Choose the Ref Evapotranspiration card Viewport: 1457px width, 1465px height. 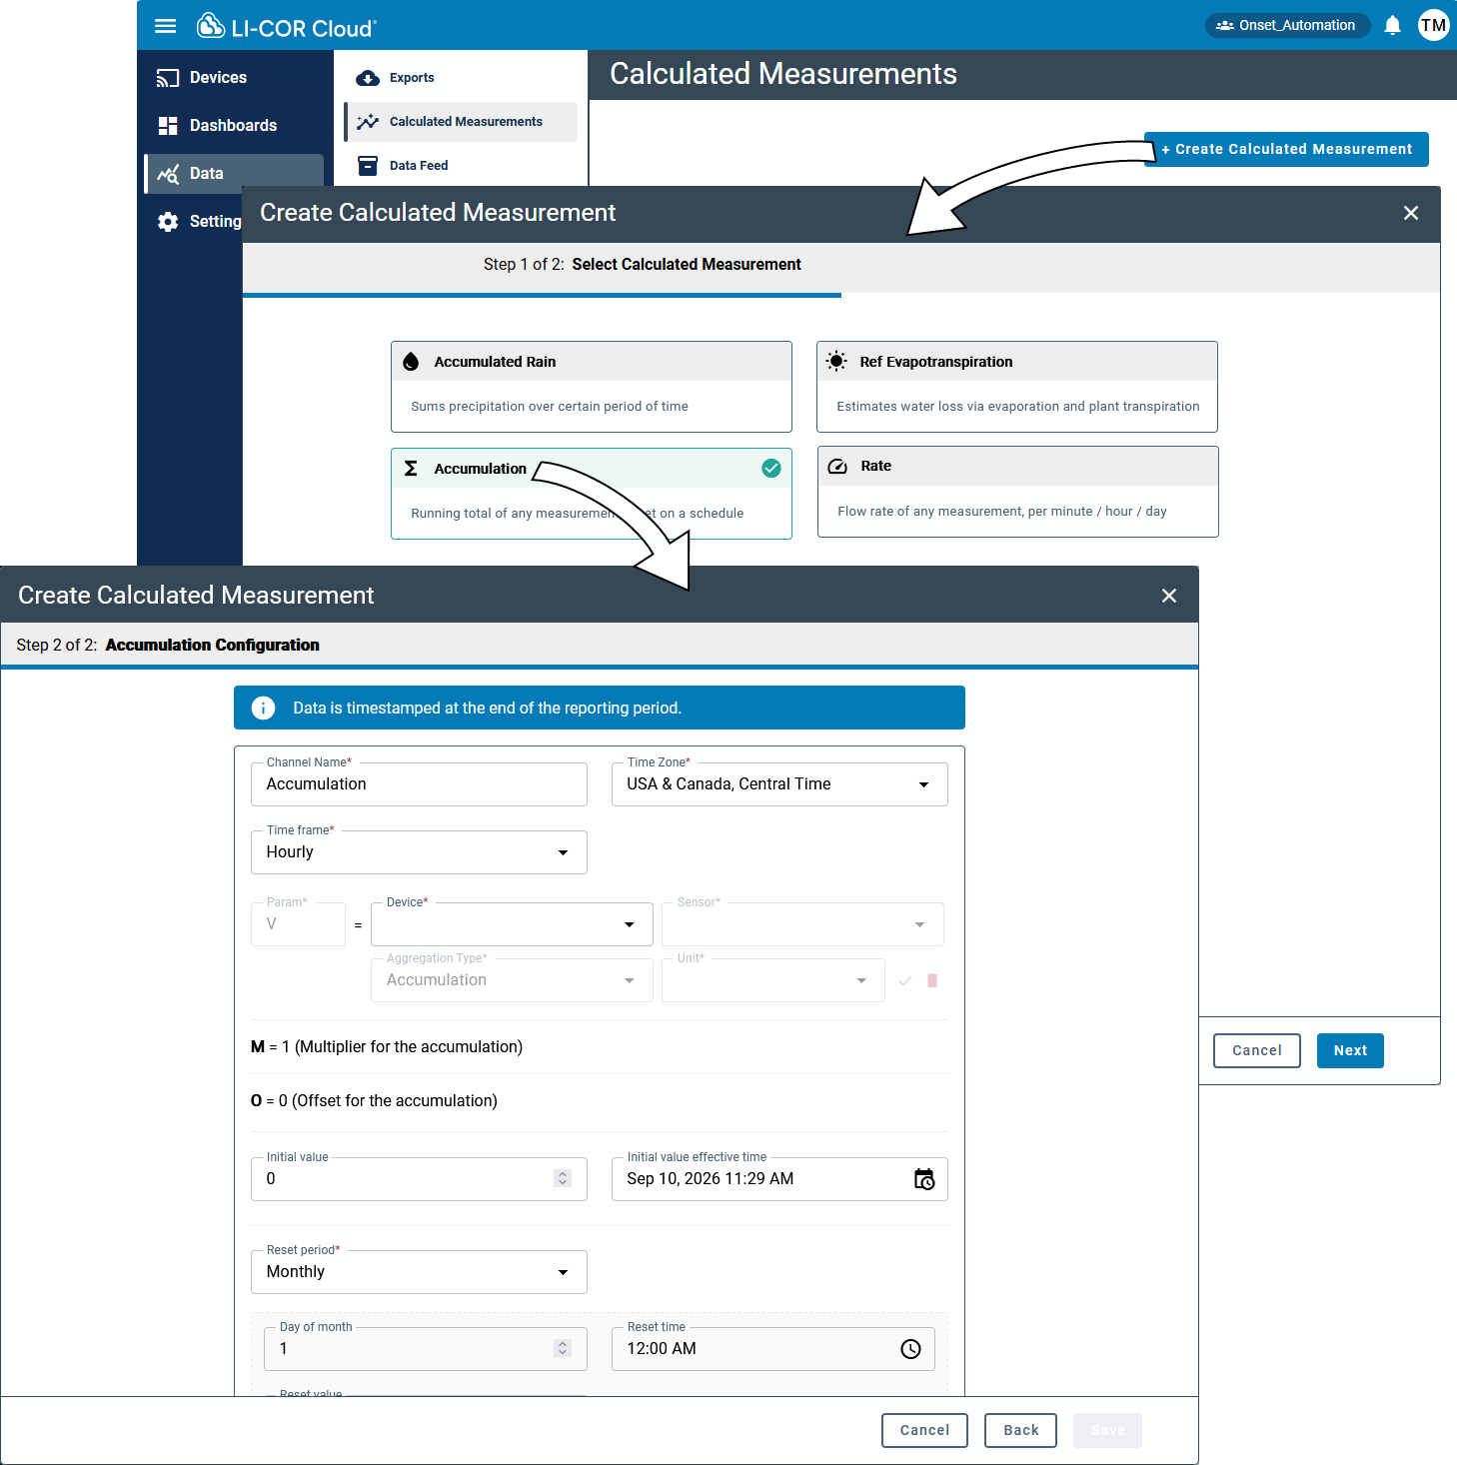click(x=1017, y=387)
